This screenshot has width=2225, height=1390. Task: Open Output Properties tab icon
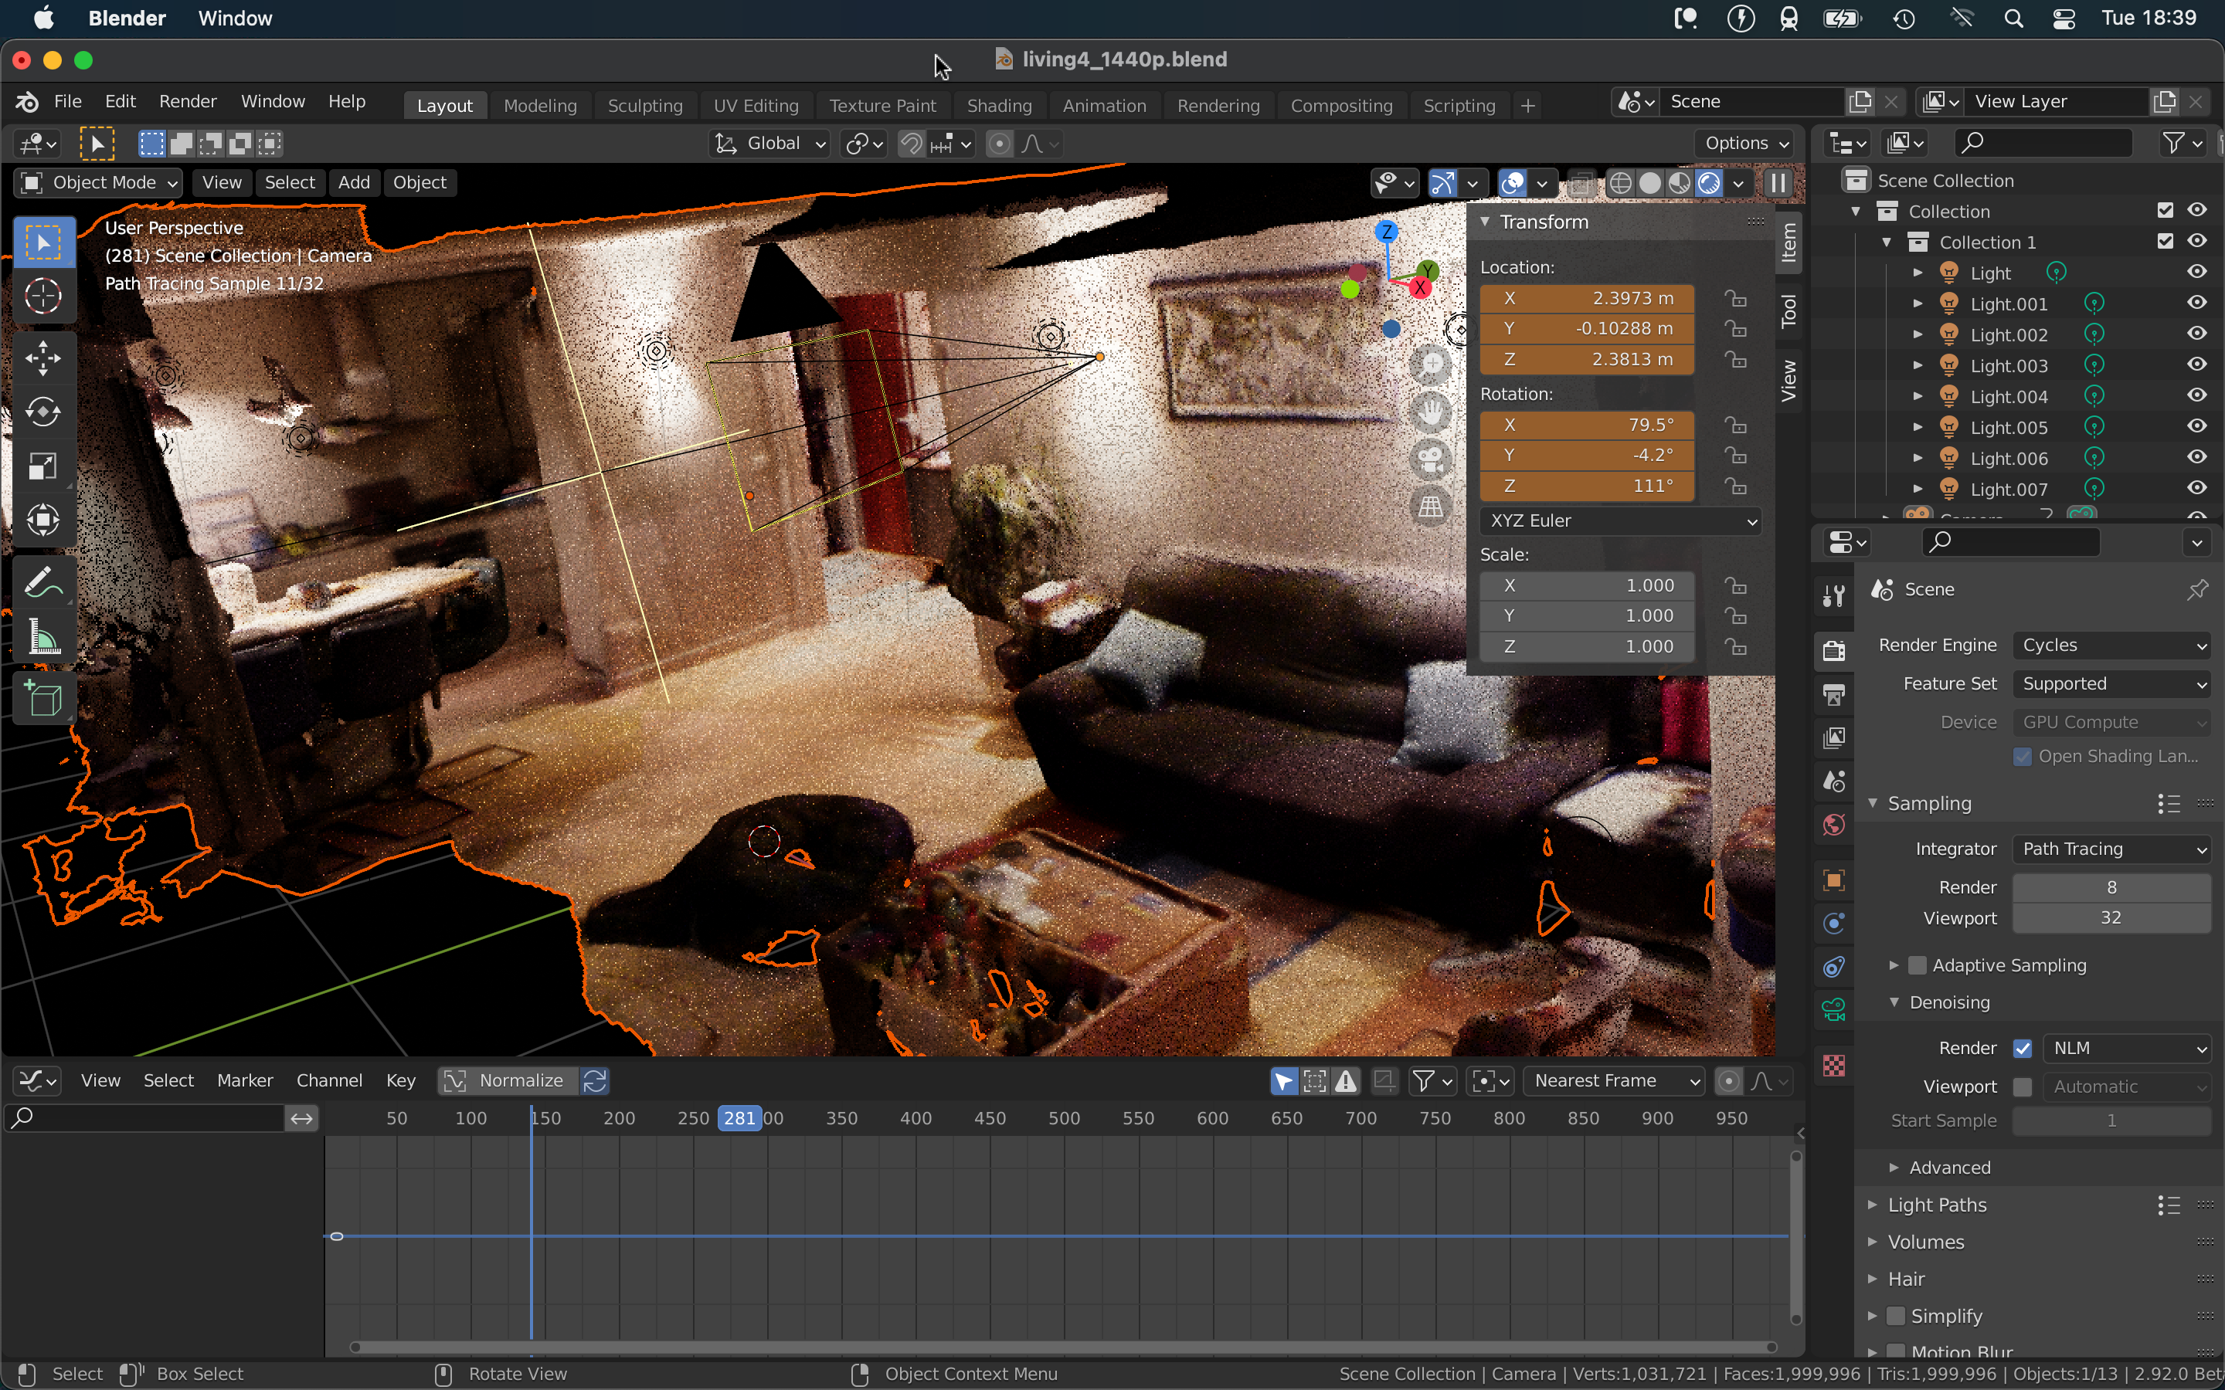pos(1833,694)
